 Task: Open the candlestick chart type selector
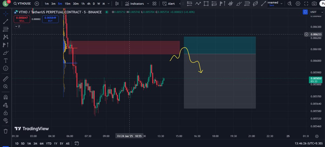(117, 4)
